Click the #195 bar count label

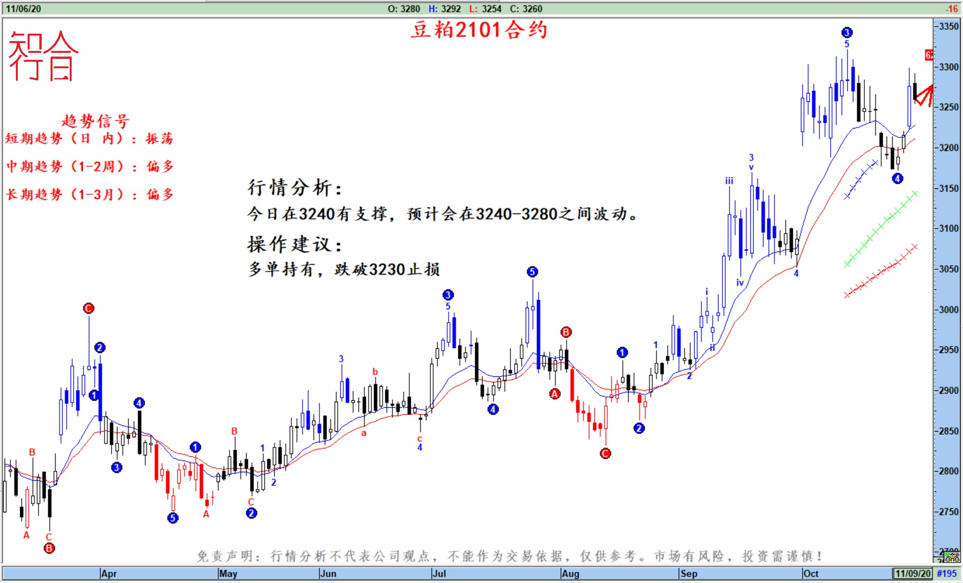coord(947,573)
